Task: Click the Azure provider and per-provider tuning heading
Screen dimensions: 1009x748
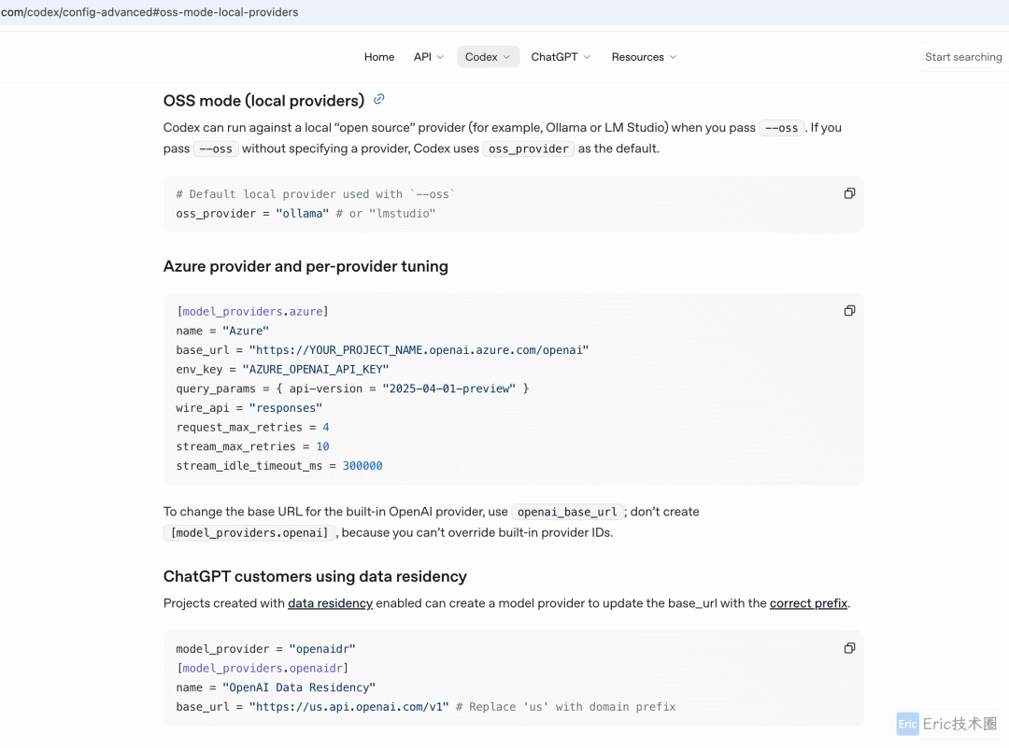Action: [306, 266]
